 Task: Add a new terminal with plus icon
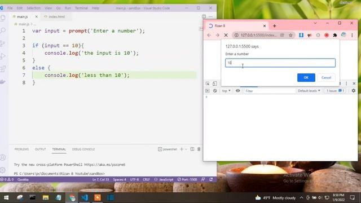pos(182,149)
